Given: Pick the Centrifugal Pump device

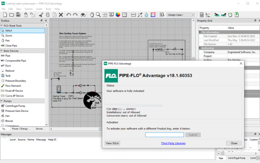Looking at the screenshot, I should click(15, 106).
